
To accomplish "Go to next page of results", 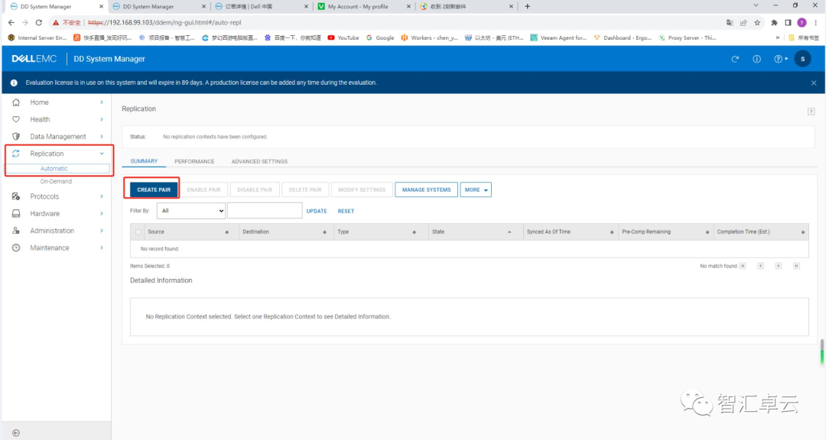I will 778,266.
